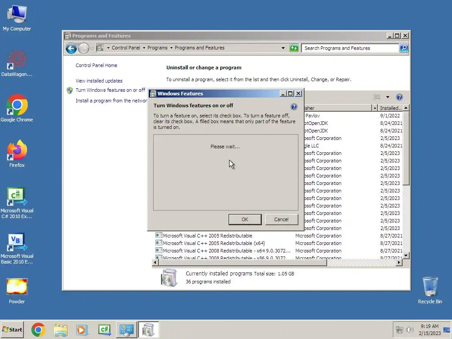Click Turn Windows features on or off

click(x=110, y=90)
